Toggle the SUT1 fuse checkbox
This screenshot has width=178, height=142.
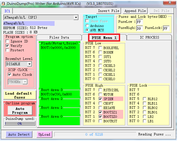click(100, 57)
